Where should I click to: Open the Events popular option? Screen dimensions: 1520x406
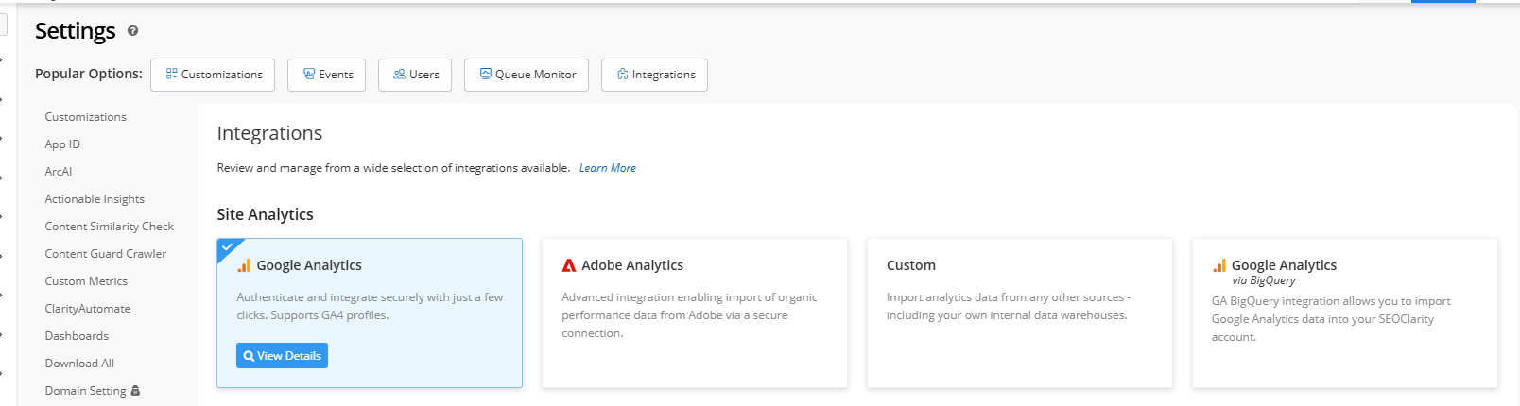point(326,75)
